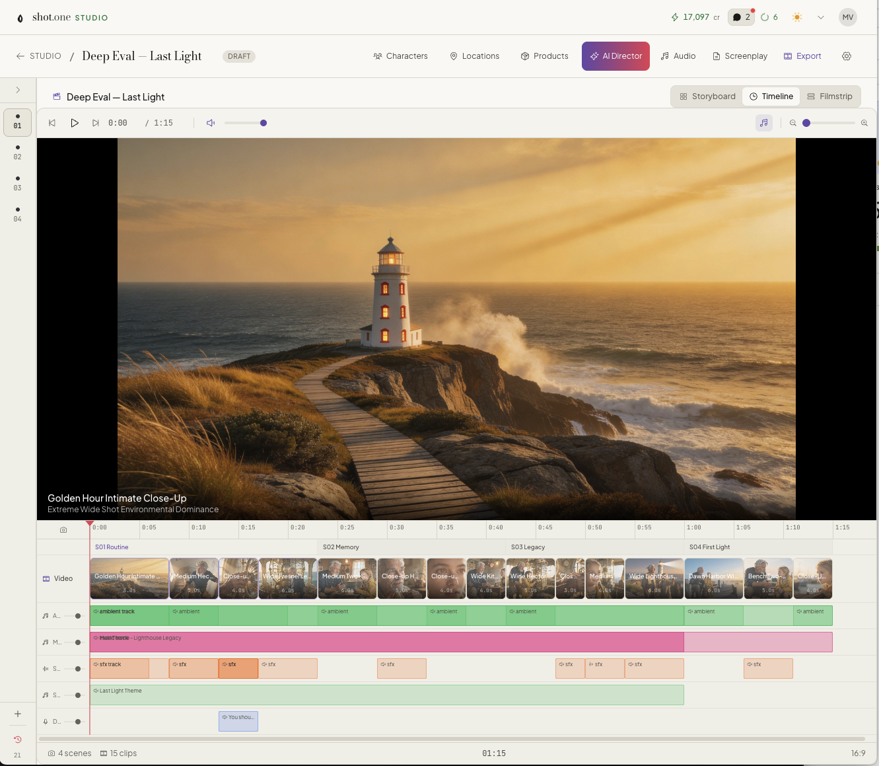Switch to Filmstrip view
879x766 pixels.
coord(829,96)
